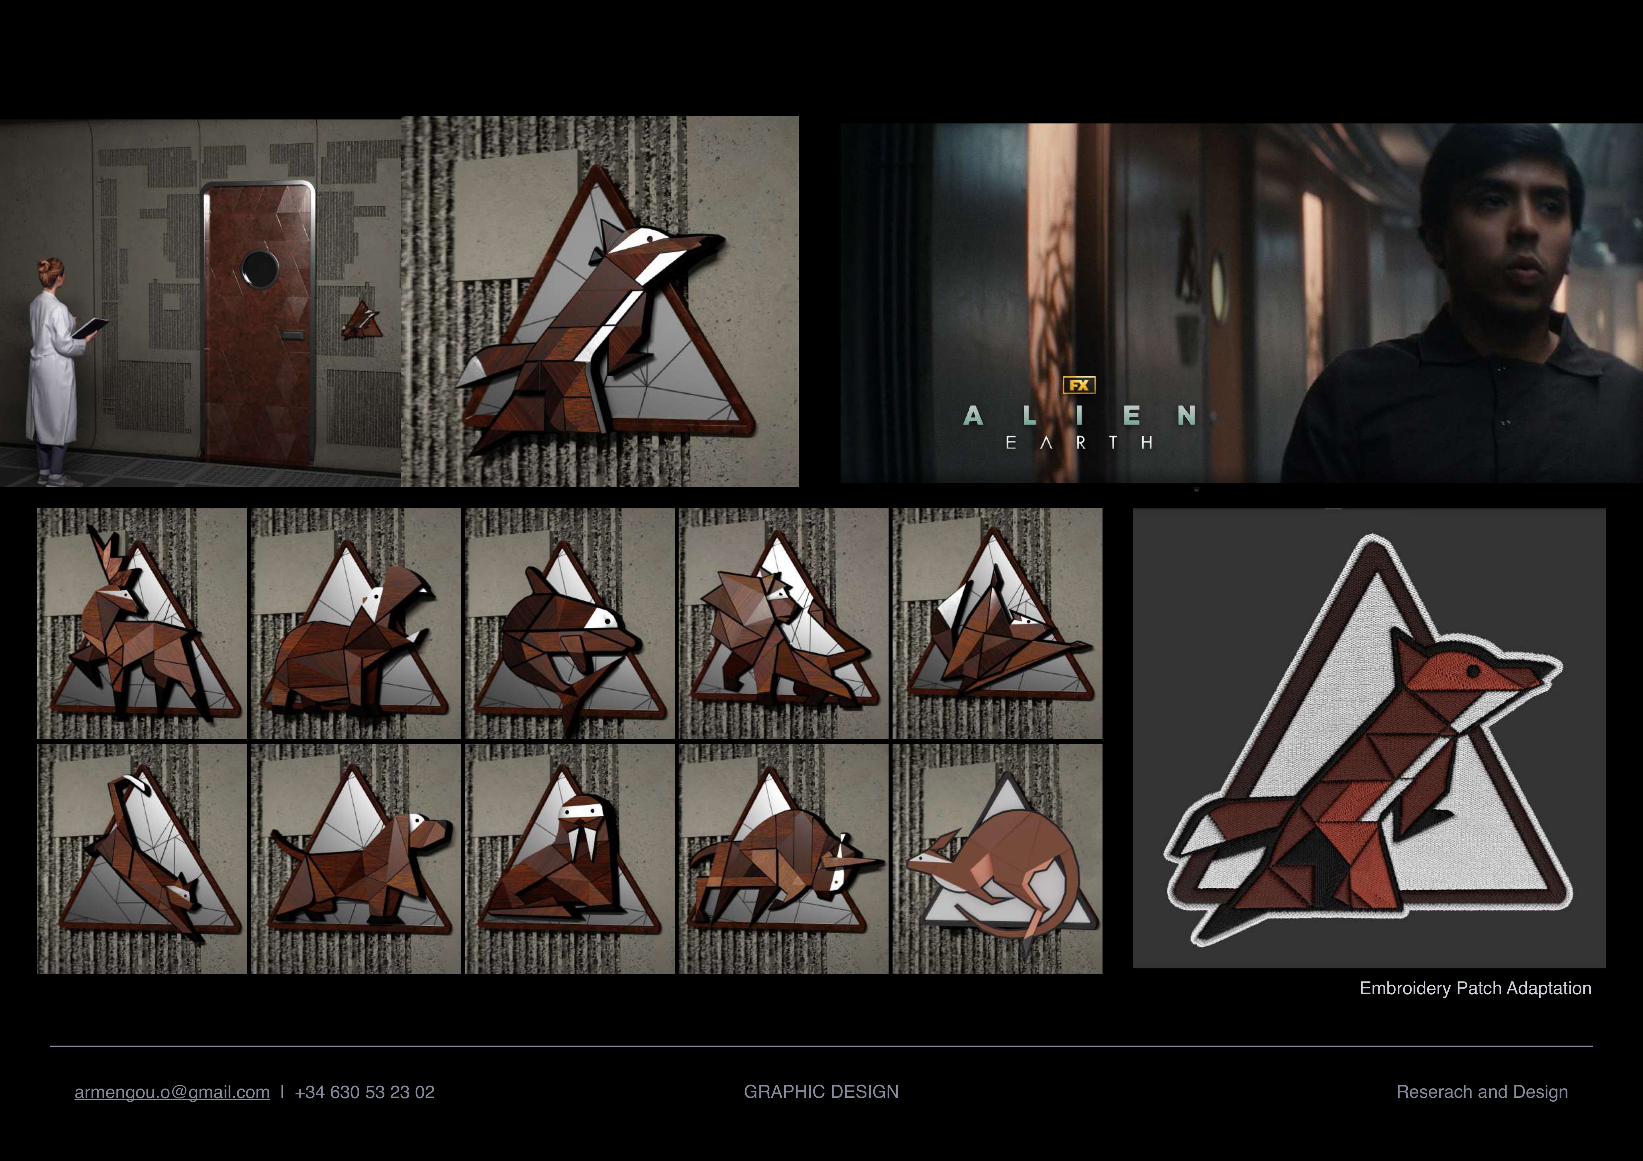Click the GRAPHIC DESIGN footer text
This screenshot has height=1161, width=1643.
821,1091
